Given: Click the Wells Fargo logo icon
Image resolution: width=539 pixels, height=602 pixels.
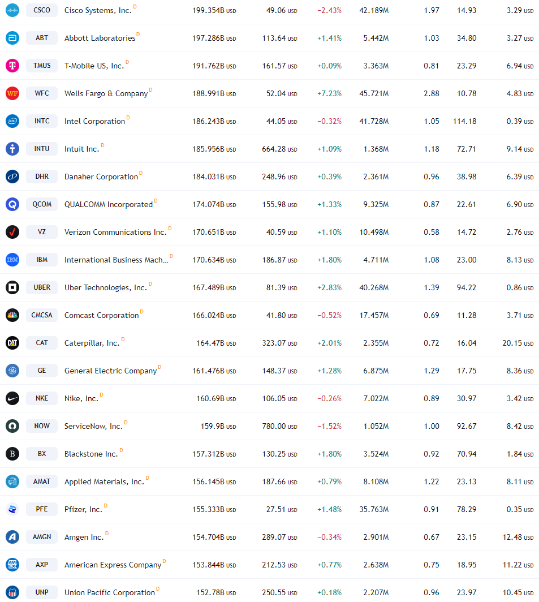Looking at the screenshot, I should tap(12, 93).
